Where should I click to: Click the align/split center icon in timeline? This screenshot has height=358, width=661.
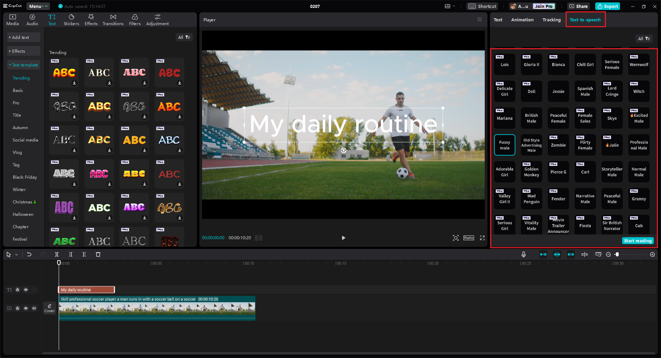coord(585,254)
